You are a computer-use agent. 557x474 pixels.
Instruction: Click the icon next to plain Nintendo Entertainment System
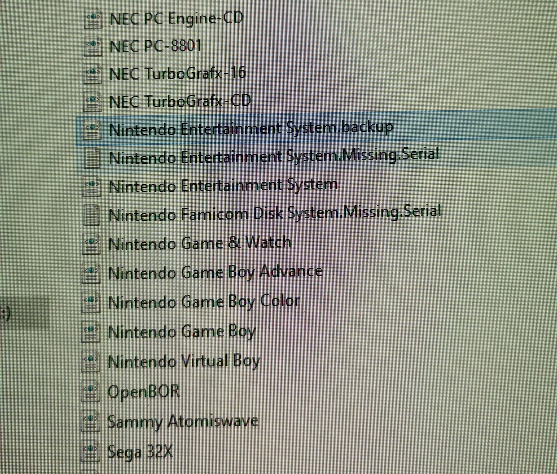92,187
